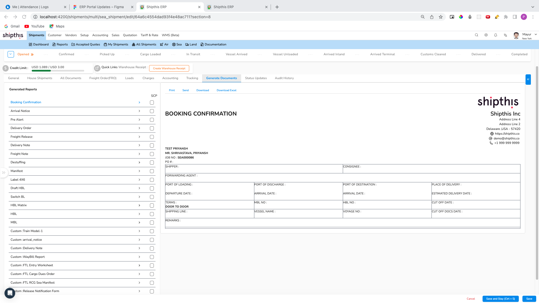Collapse the right side panel arrow
This screenshot has height=303, width=539.
click(x=529, y=79)
